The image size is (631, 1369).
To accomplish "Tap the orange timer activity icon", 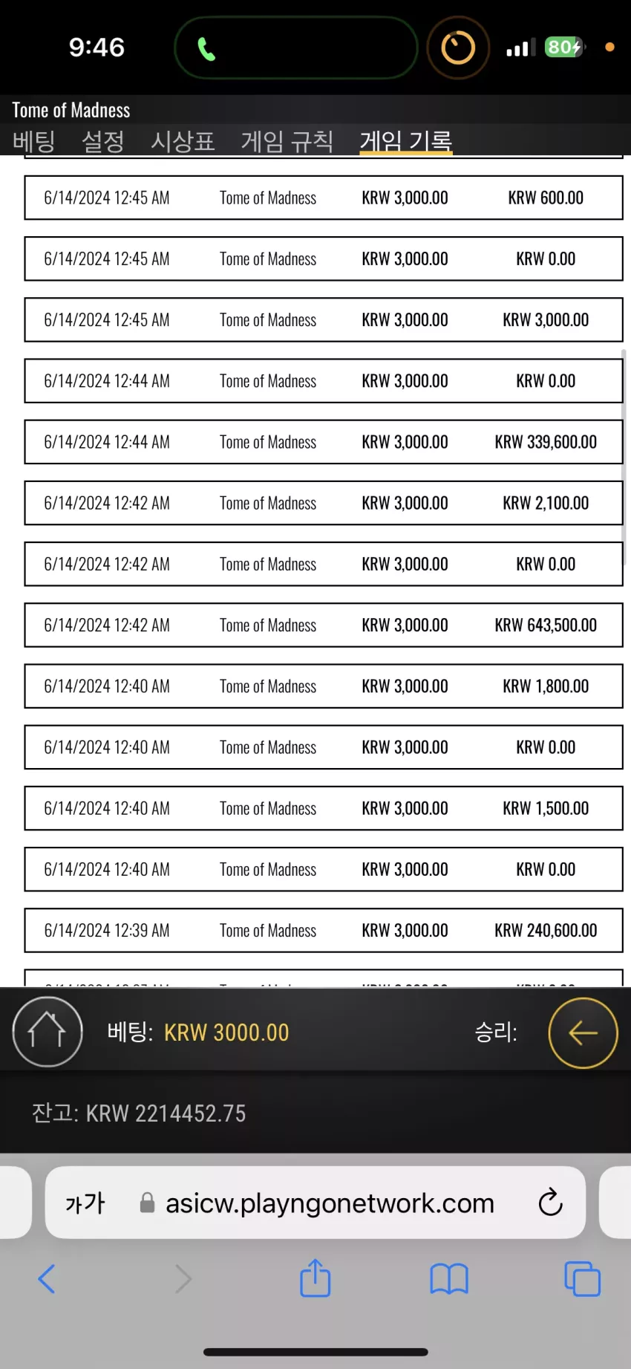I will 458,48.
